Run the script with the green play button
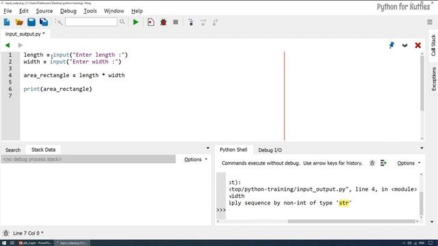Viewport: 438px width, 246px height. (x=136, y=22)
